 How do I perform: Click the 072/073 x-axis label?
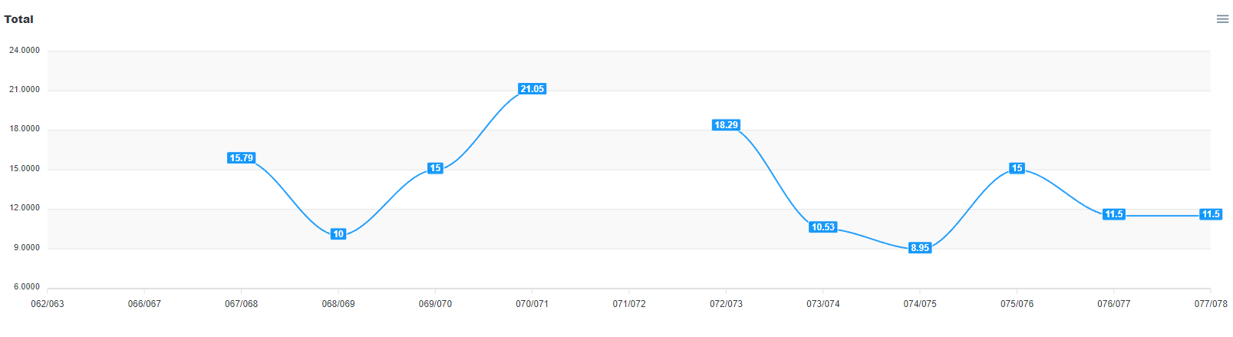[x=726, y=304]
